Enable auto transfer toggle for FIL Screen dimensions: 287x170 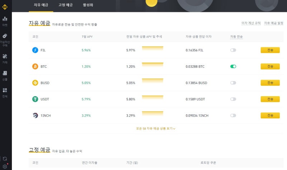[233, 50]
